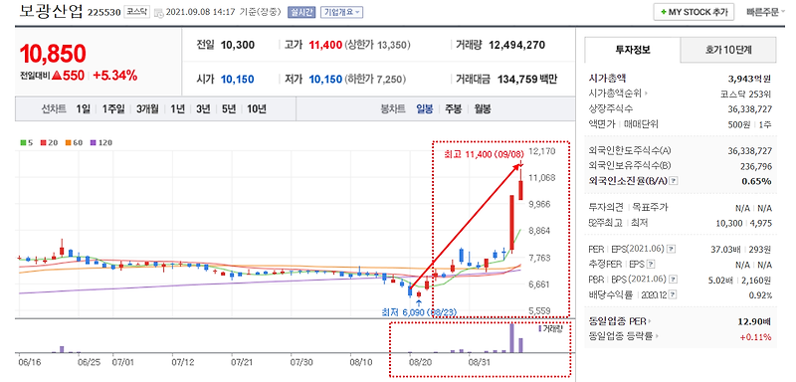Open the 기업개요 dropdown

(x=342, y=12)
